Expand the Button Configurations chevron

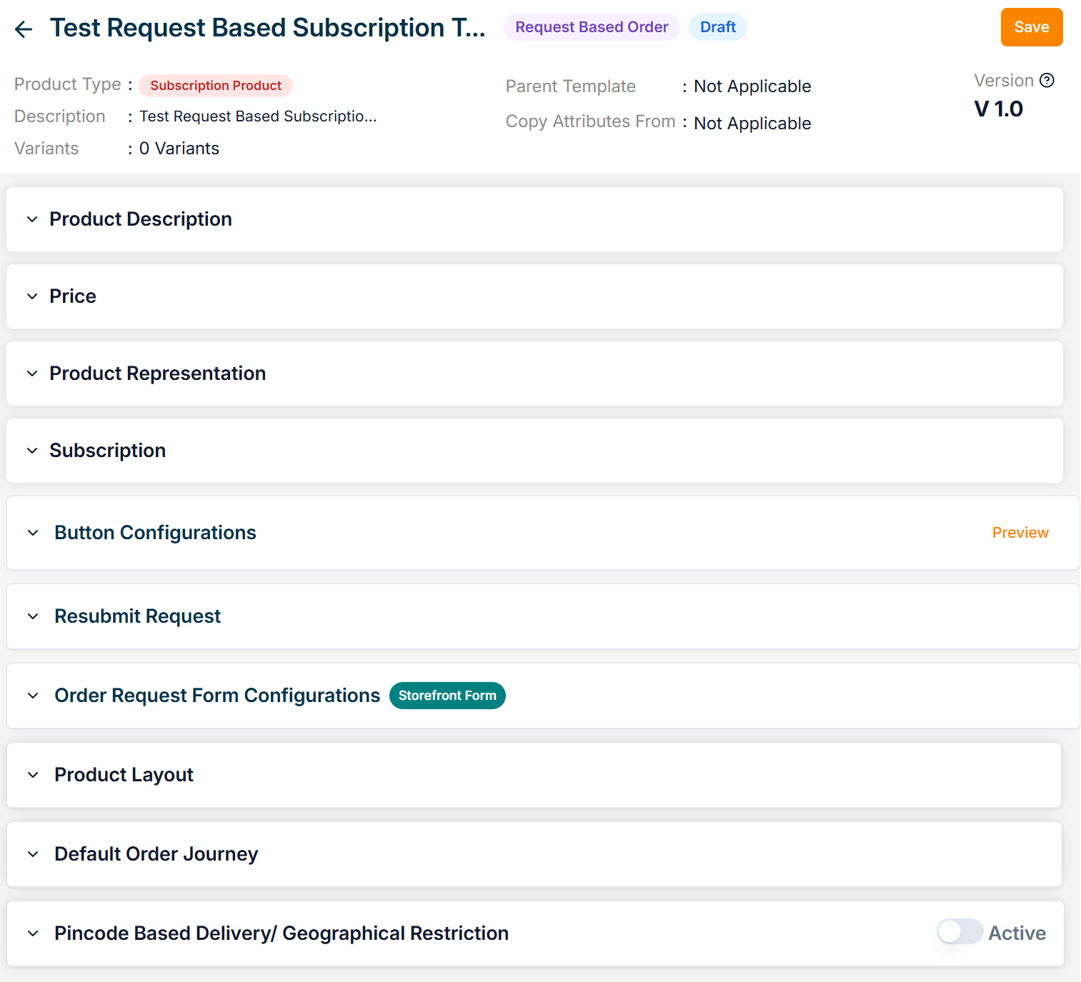pos(33,533)
